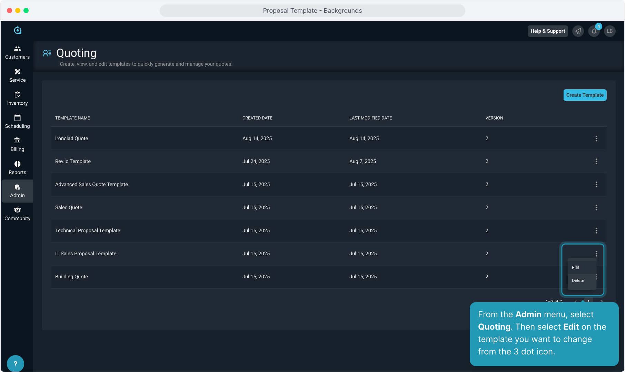Click the Technical Proposal Template name

point(88,231)
